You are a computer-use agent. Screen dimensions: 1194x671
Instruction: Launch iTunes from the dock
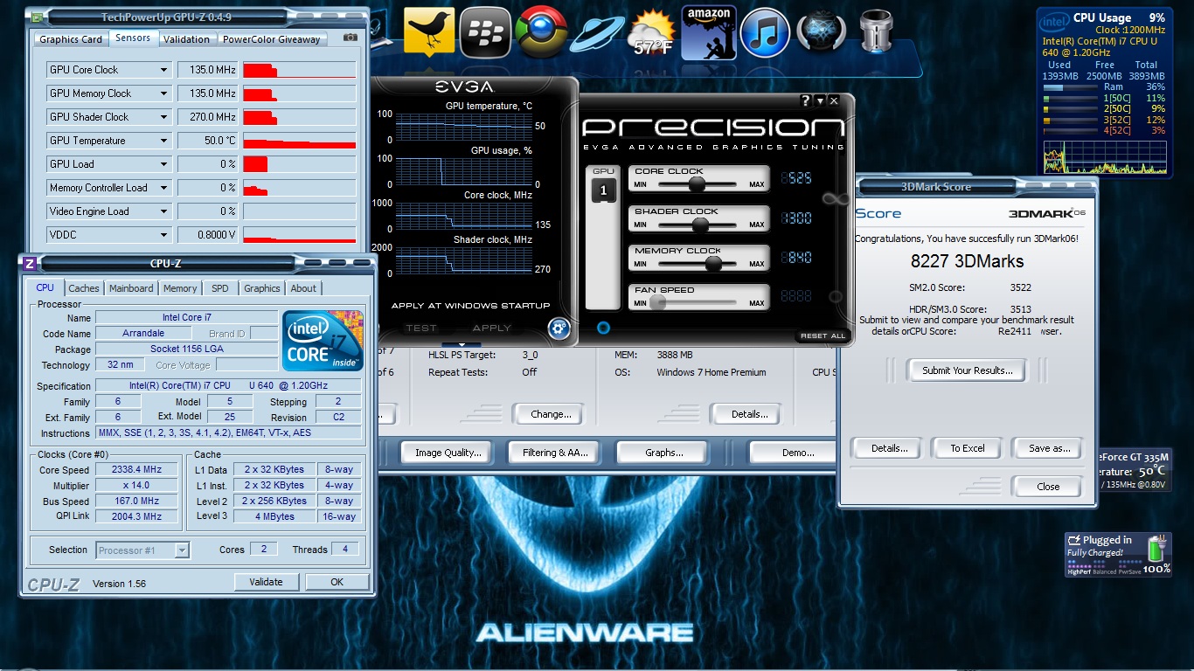pyautogui.click(x=765, y=32)
